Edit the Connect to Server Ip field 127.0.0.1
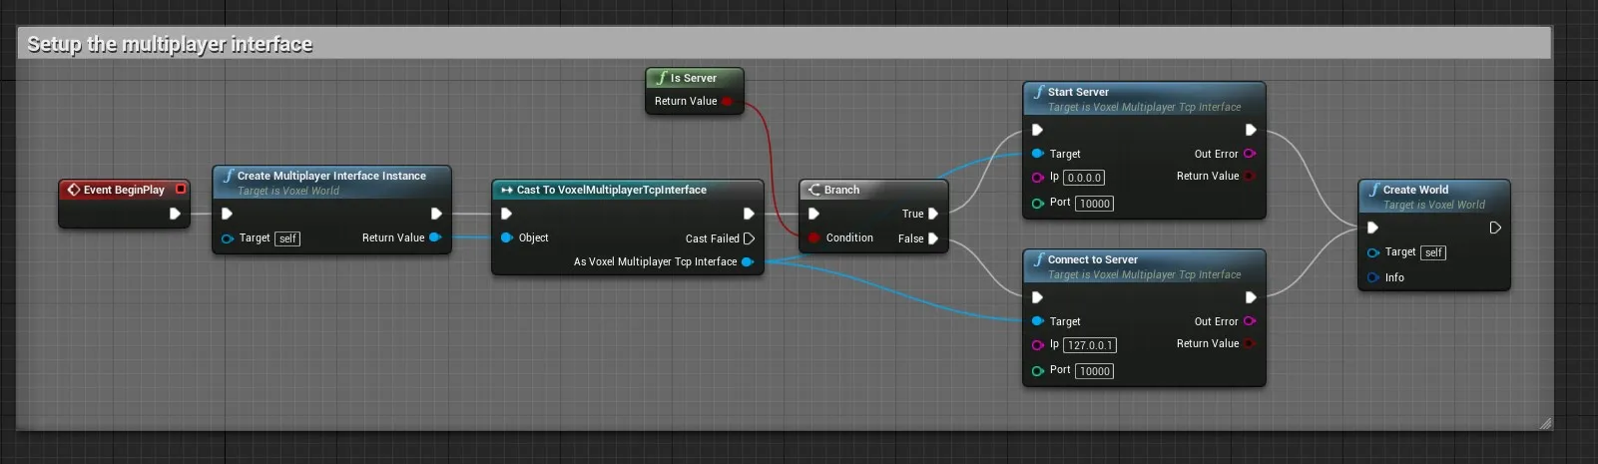The width and height of the screenshot is (1598, 464). (x=1089, y=345)
